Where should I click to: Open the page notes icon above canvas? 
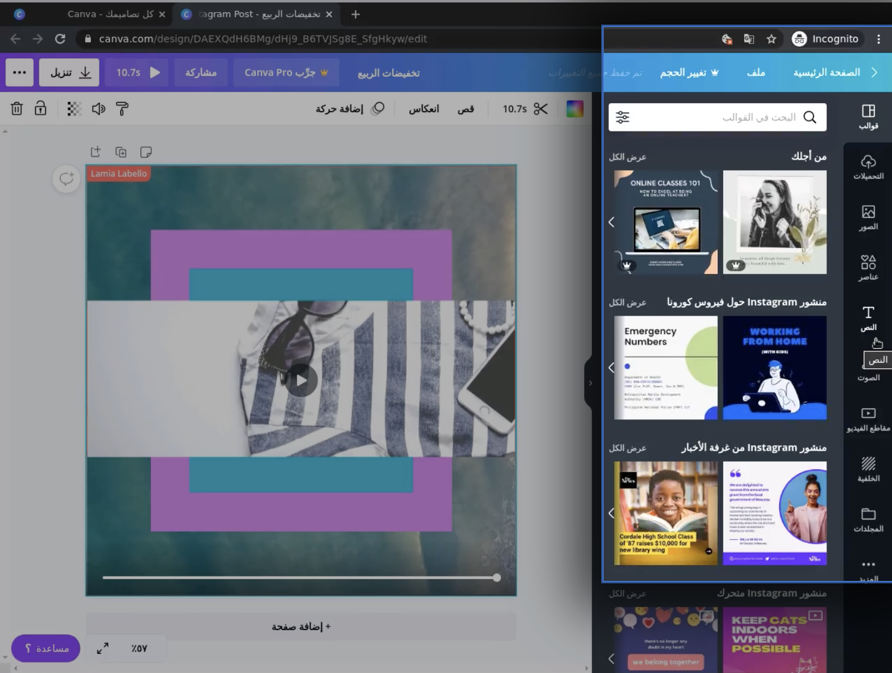pos(146,152)
